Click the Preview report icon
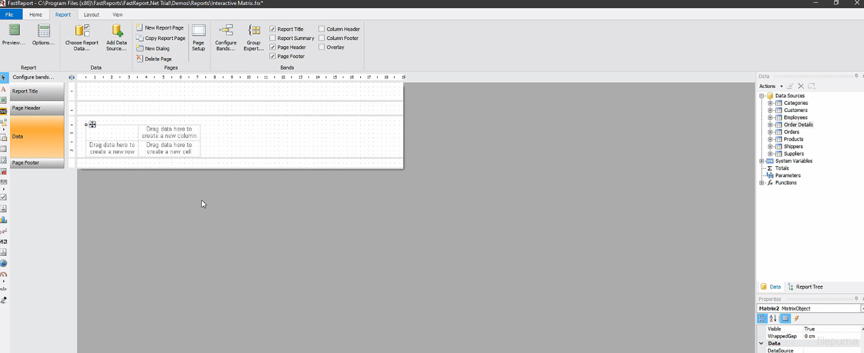Screen dimensions: 864x353 14,31
